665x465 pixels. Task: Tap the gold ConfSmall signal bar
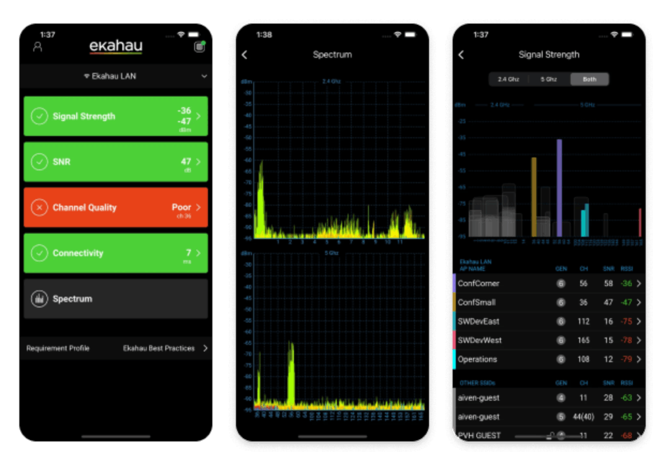click(534, 197)
